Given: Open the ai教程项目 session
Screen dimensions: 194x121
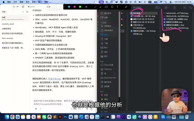Looking at the screenshot, I should coord(15,29).
